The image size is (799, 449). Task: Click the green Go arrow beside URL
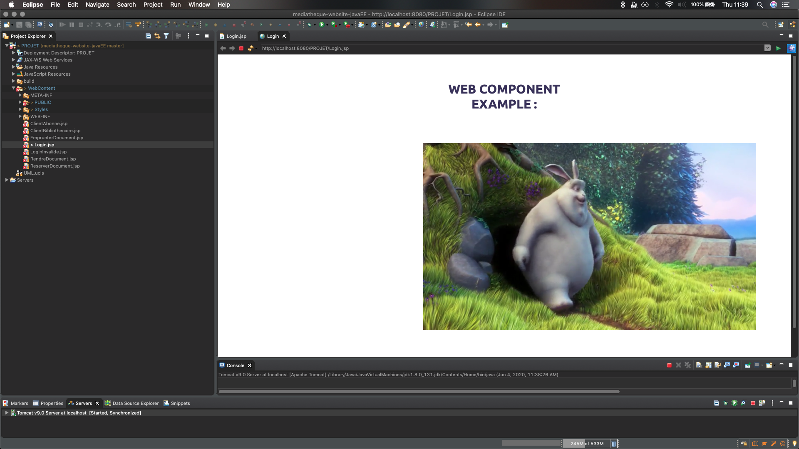(778, 48)
